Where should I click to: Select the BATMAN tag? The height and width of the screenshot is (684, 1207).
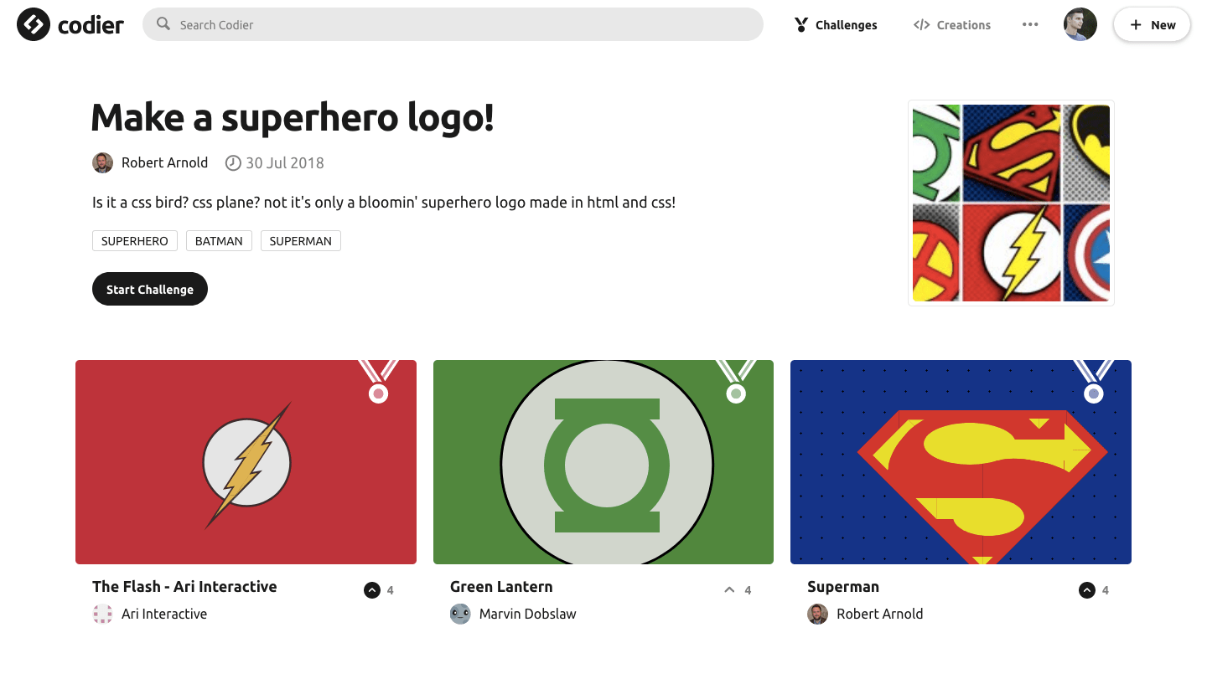click(x=219, y=240)
